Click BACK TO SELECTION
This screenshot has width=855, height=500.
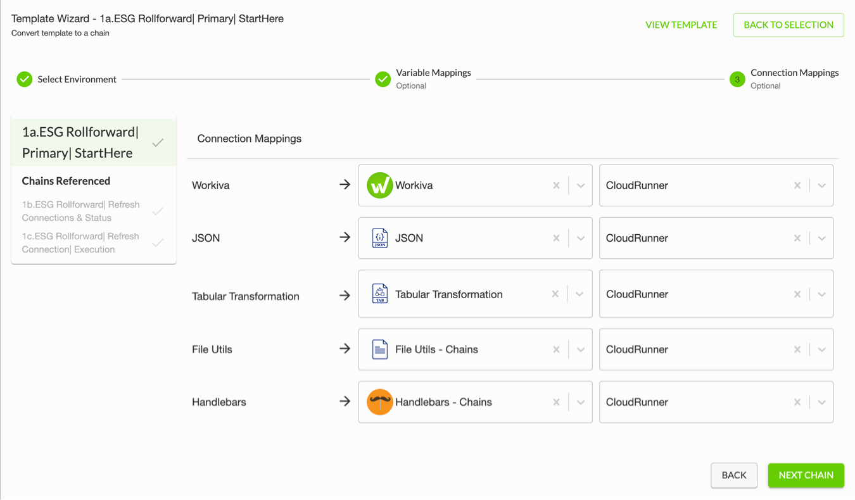(x=788, y=25)
